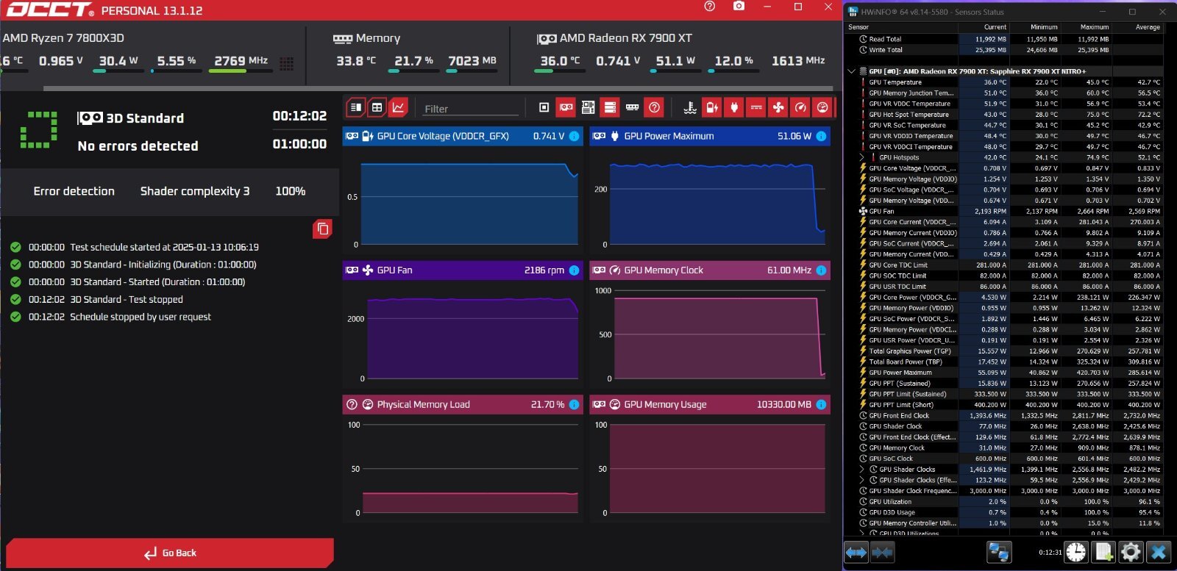Click the AMD Ryzen 7 7800X3D header
Image resolution: width=1177 pixels, height=571 pixels.
click(63, 38)
